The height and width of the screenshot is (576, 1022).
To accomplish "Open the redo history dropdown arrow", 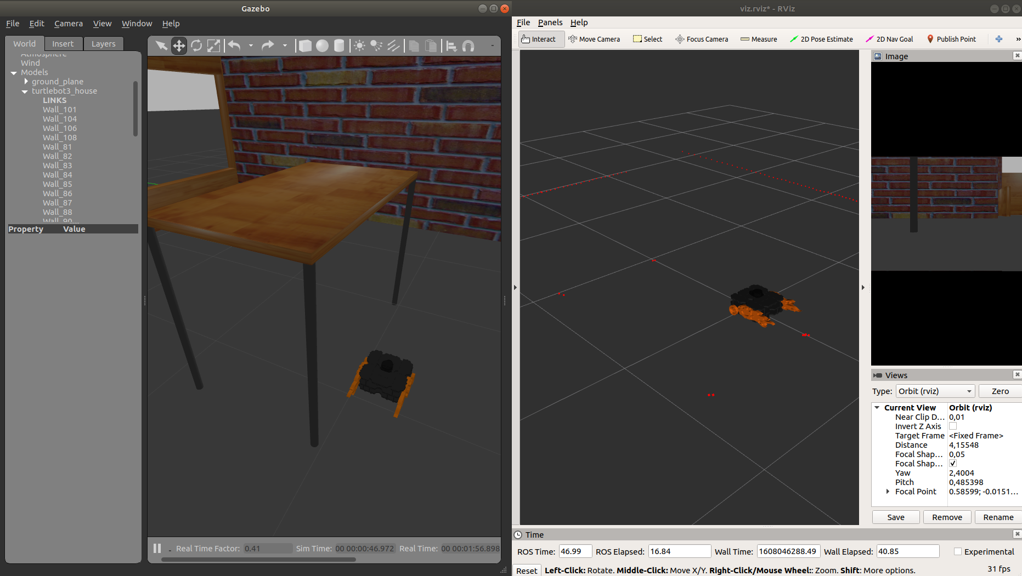I will (x=285, y=45).
